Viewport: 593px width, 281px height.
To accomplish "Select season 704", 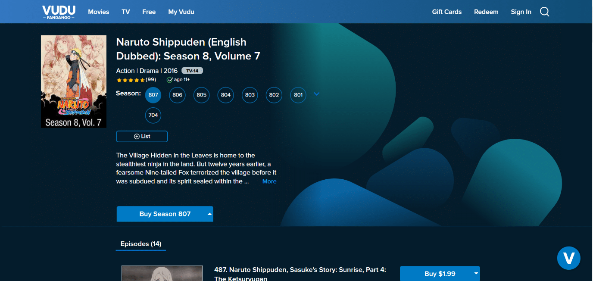I will (x=153, y=115).
